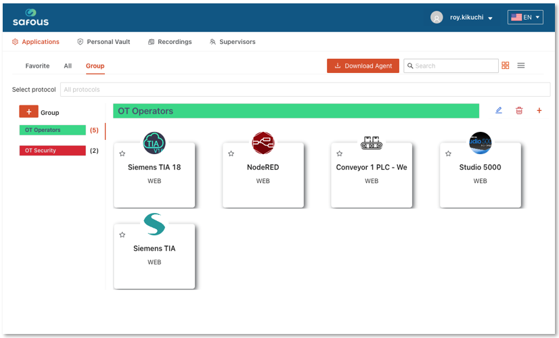
Task: Switch to grid view layout icon
Action: (x=506, y=66)
